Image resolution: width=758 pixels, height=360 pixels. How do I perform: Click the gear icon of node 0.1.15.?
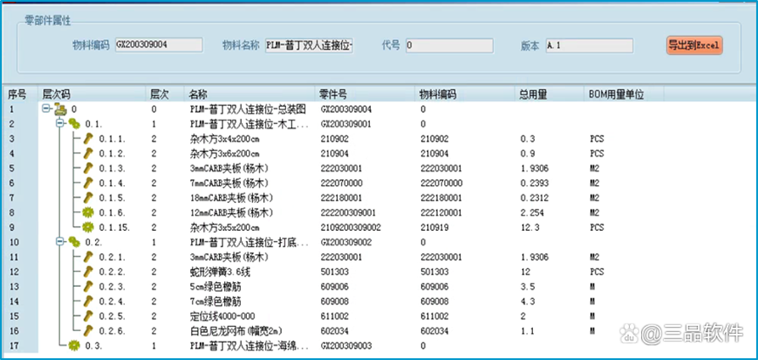(87, 228)
